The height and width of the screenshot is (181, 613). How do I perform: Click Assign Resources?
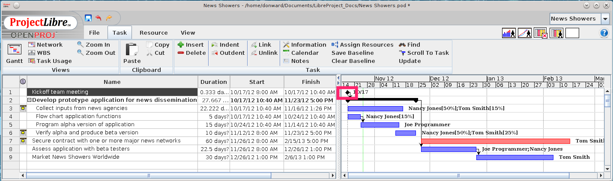pos(362,45)
